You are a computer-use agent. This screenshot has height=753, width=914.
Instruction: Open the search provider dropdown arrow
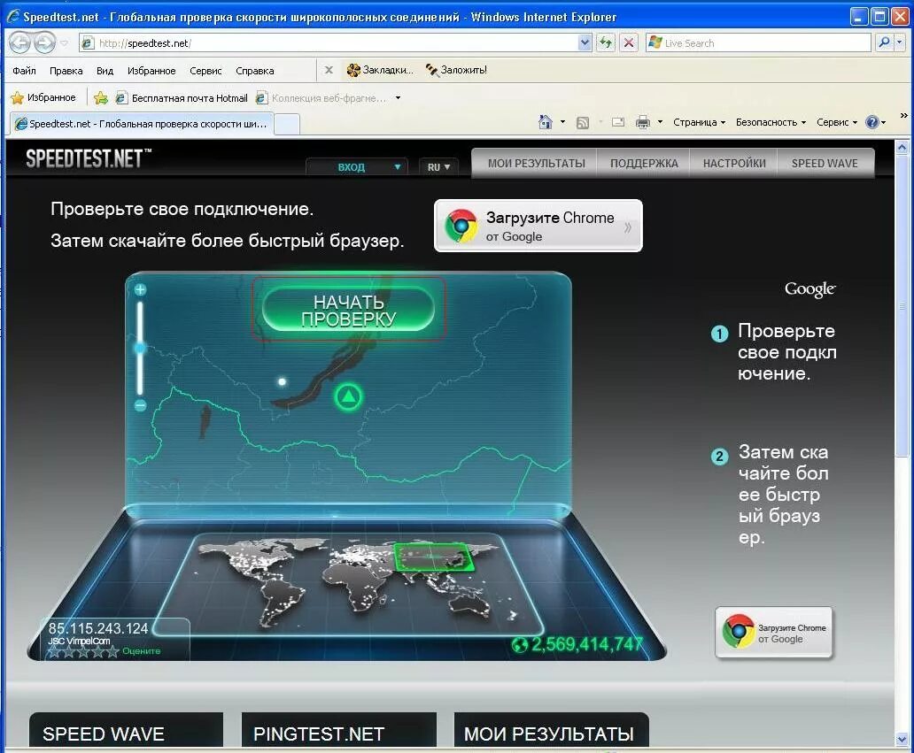(x=900, y=42)
